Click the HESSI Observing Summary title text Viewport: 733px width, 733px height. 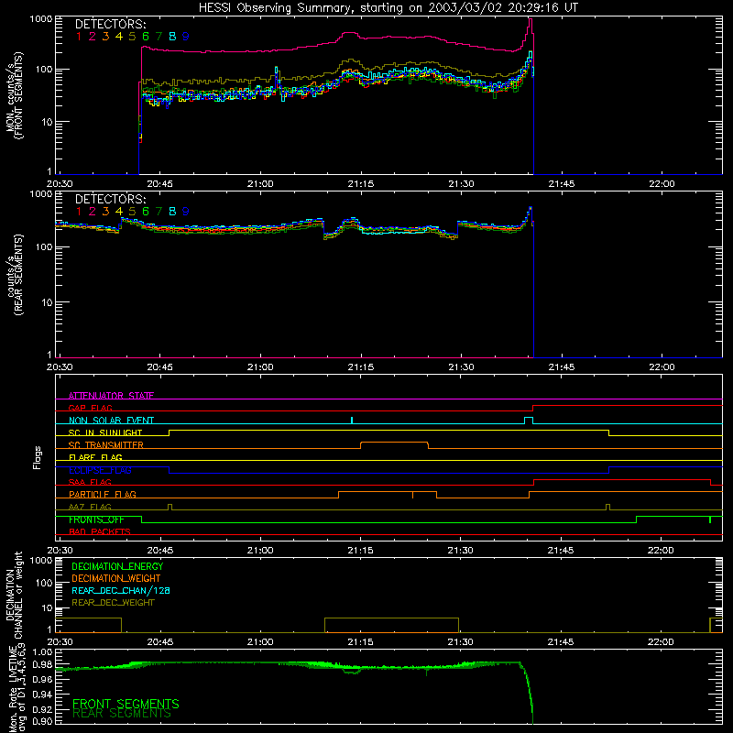tap(388, 8)
